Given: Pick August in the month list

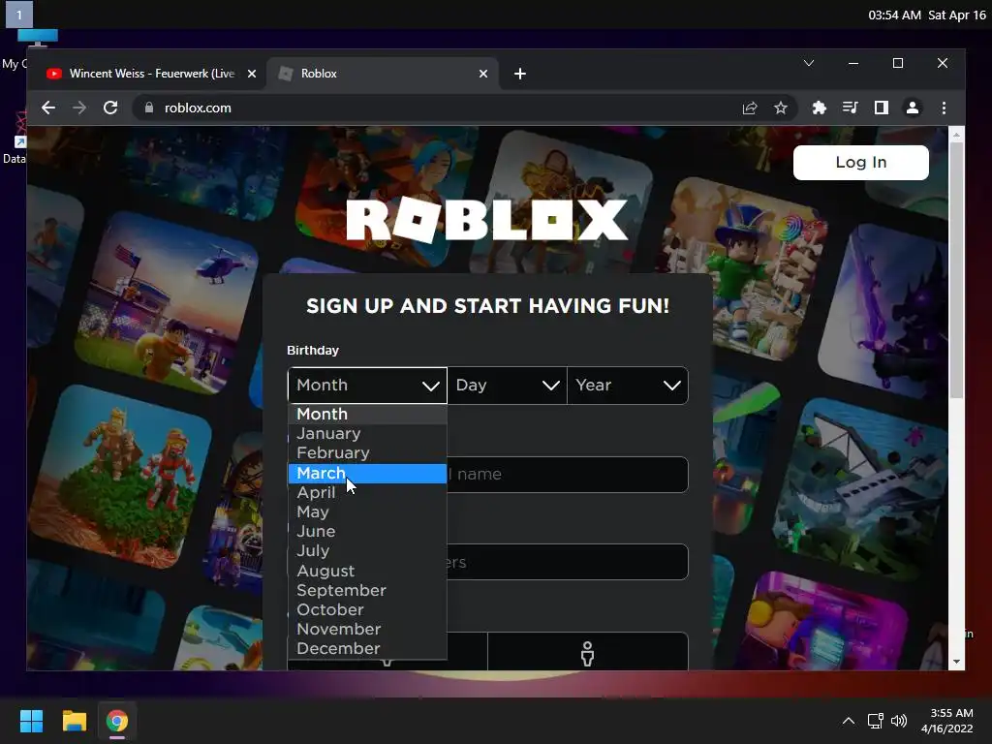Looking at the screenshot, I should click(x=367, y=572).
